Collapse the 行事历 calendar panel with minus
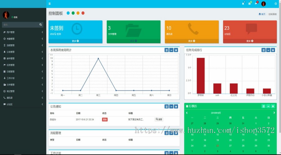Image resolution: width=281 pixels, height=155 pixels. click(x=268, y=106)
